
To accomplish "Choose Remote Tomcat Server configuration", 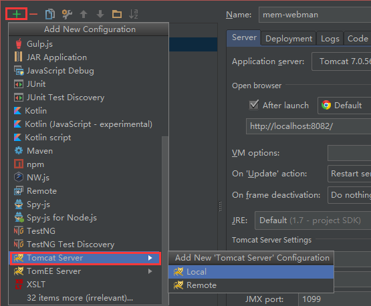I will pyautogui.click(x=251, y=285).
